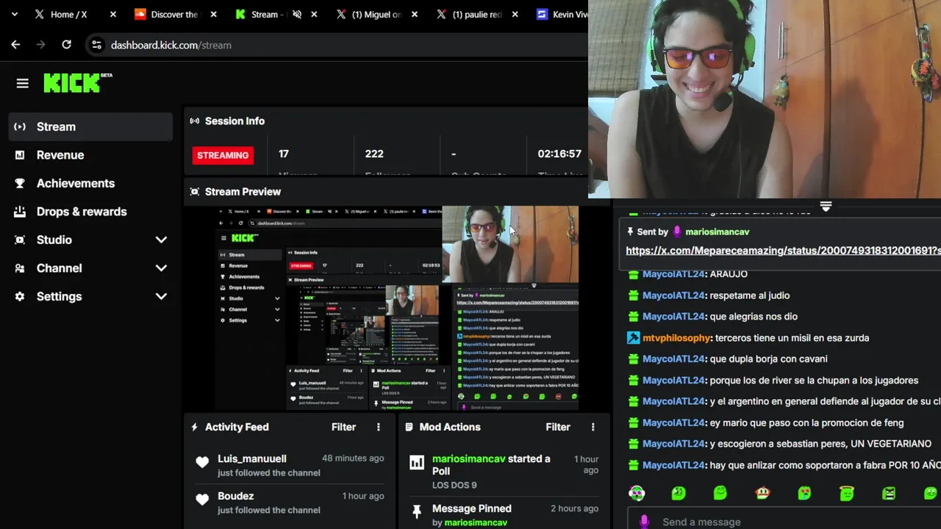941x529 pixels.
Task: Go back with browser back arrow
Action: coord(15,45)
